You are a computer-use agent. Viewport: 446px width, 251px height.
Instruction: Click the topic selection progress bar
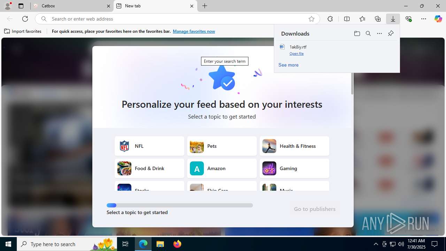pyautogui.click(x=180, y=205)
